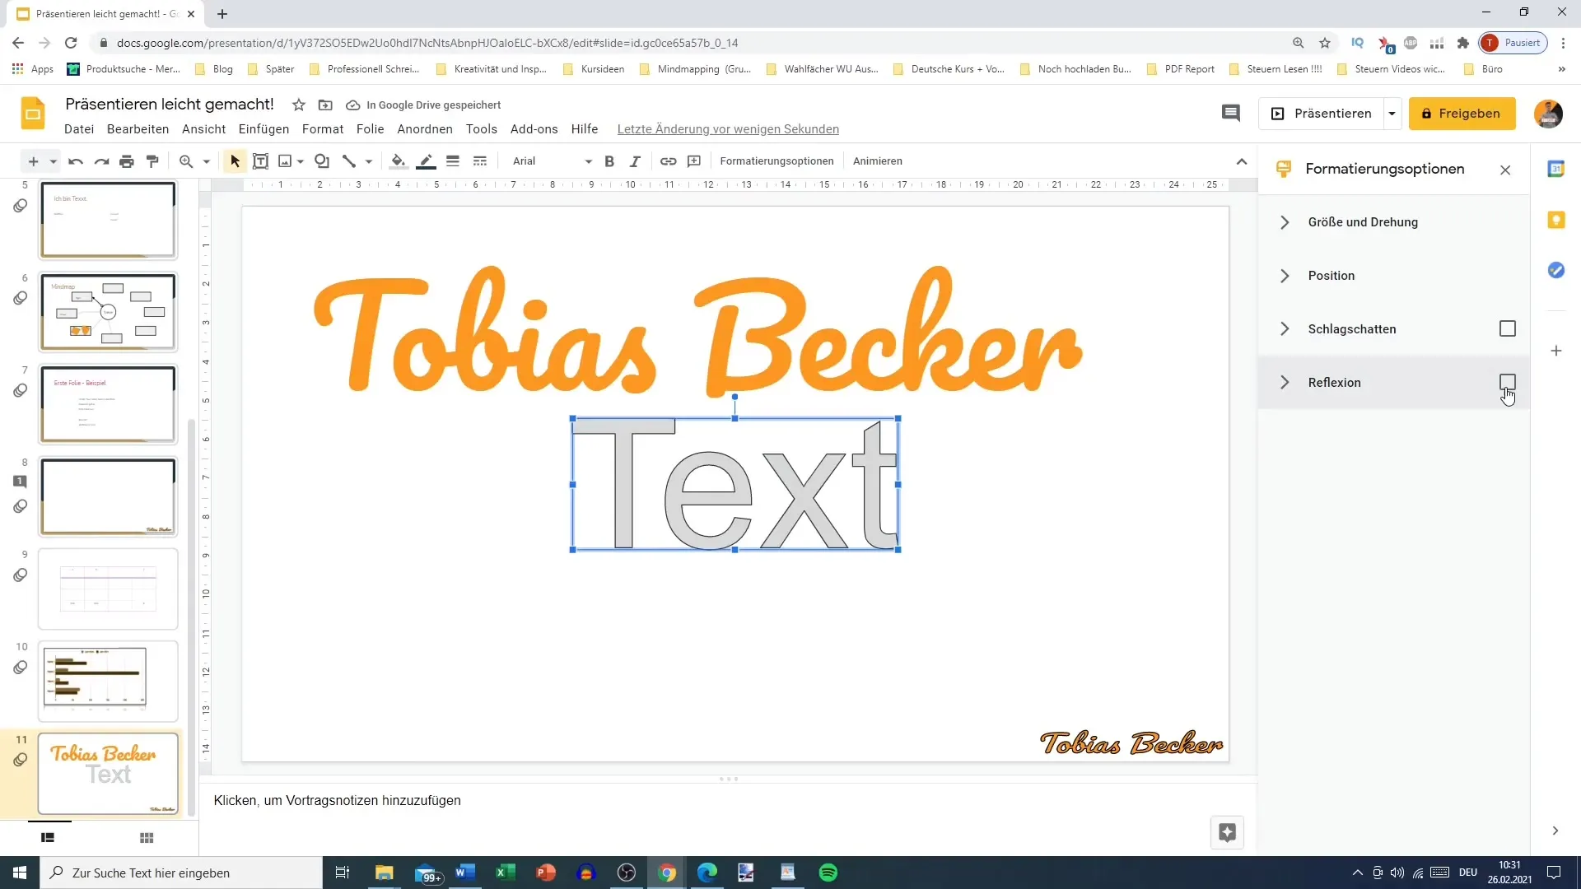Select slide 6 Mindmap thumbnail
Image resolution: width=1581 pixels, height=889 pixels.
(x=108, y=313)
